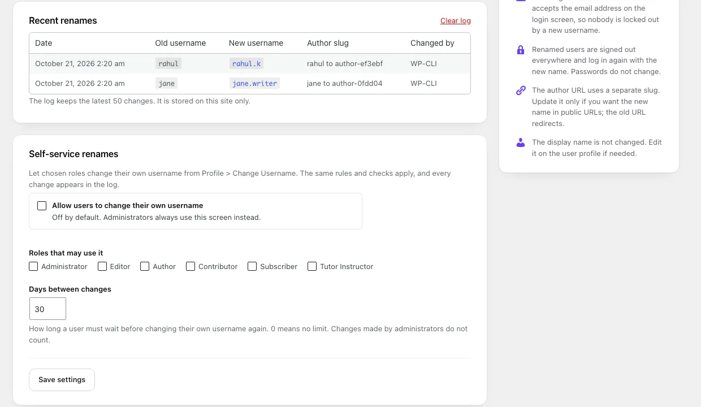Focus the Days between changes number field
Viewport: 701px width, 407px height.
(x=47, y=309)
